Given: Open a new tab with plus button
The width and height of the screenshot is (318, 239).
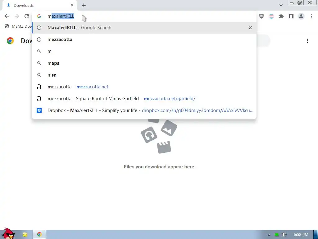Looking at the screenshot, I should [x=84, y=5].
